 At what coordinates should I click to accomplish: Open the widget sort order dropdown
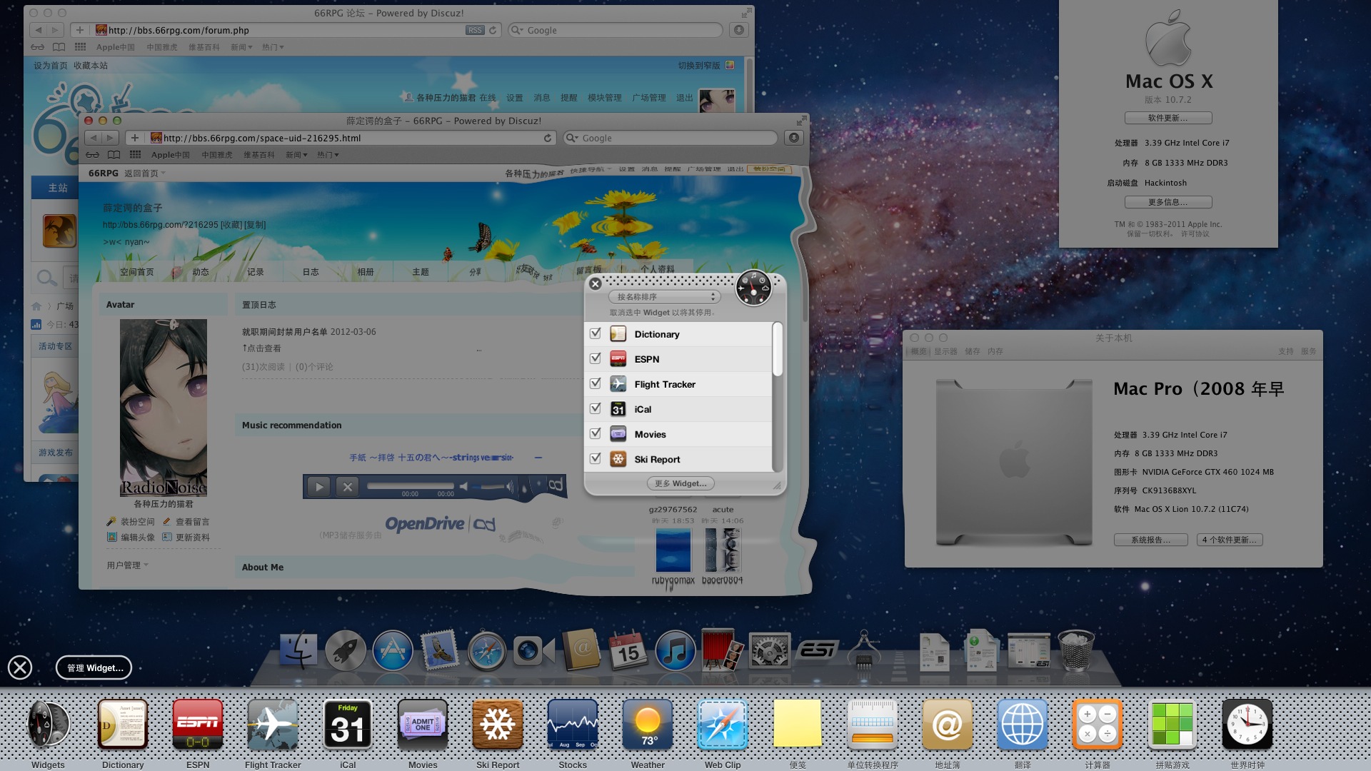(665, 297)
